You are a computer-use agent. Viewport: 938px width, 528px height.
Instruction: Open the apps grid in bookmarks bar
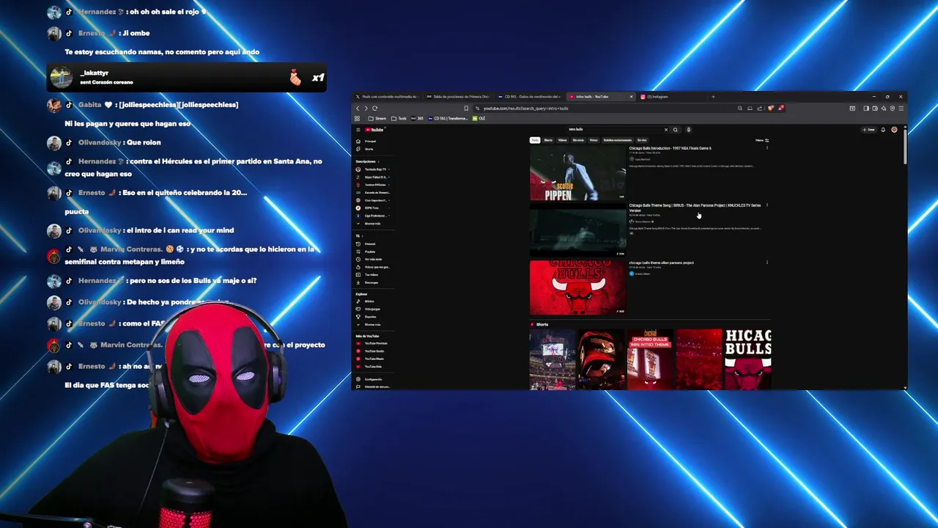357,118
